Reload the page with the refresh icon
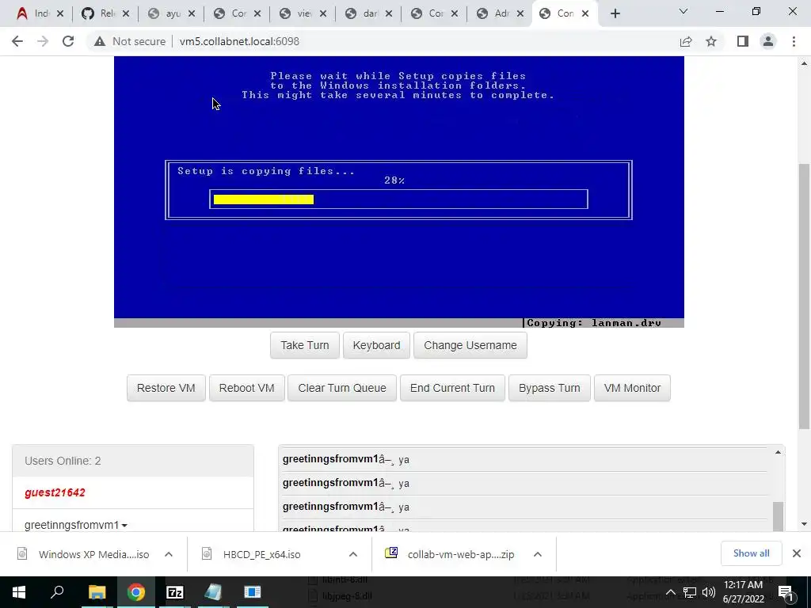 68,41
